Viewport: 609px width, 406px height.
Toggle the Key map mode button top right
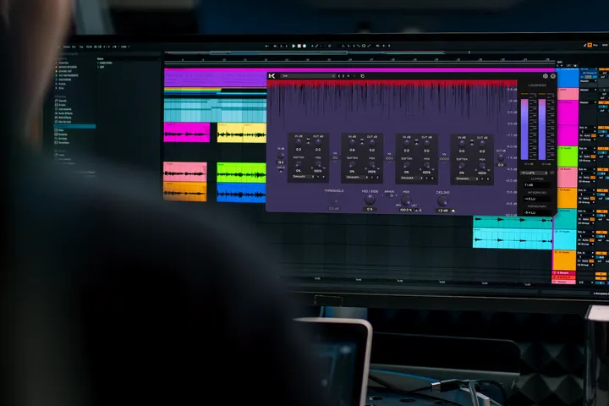595,45
